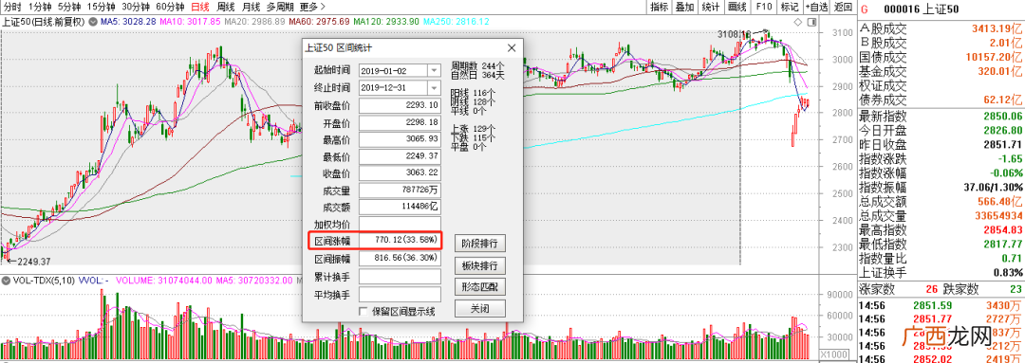Open the 多周期 multi-period view
Image resolution: width=1025 pixels, height=363 pixels.
point(280,8)
